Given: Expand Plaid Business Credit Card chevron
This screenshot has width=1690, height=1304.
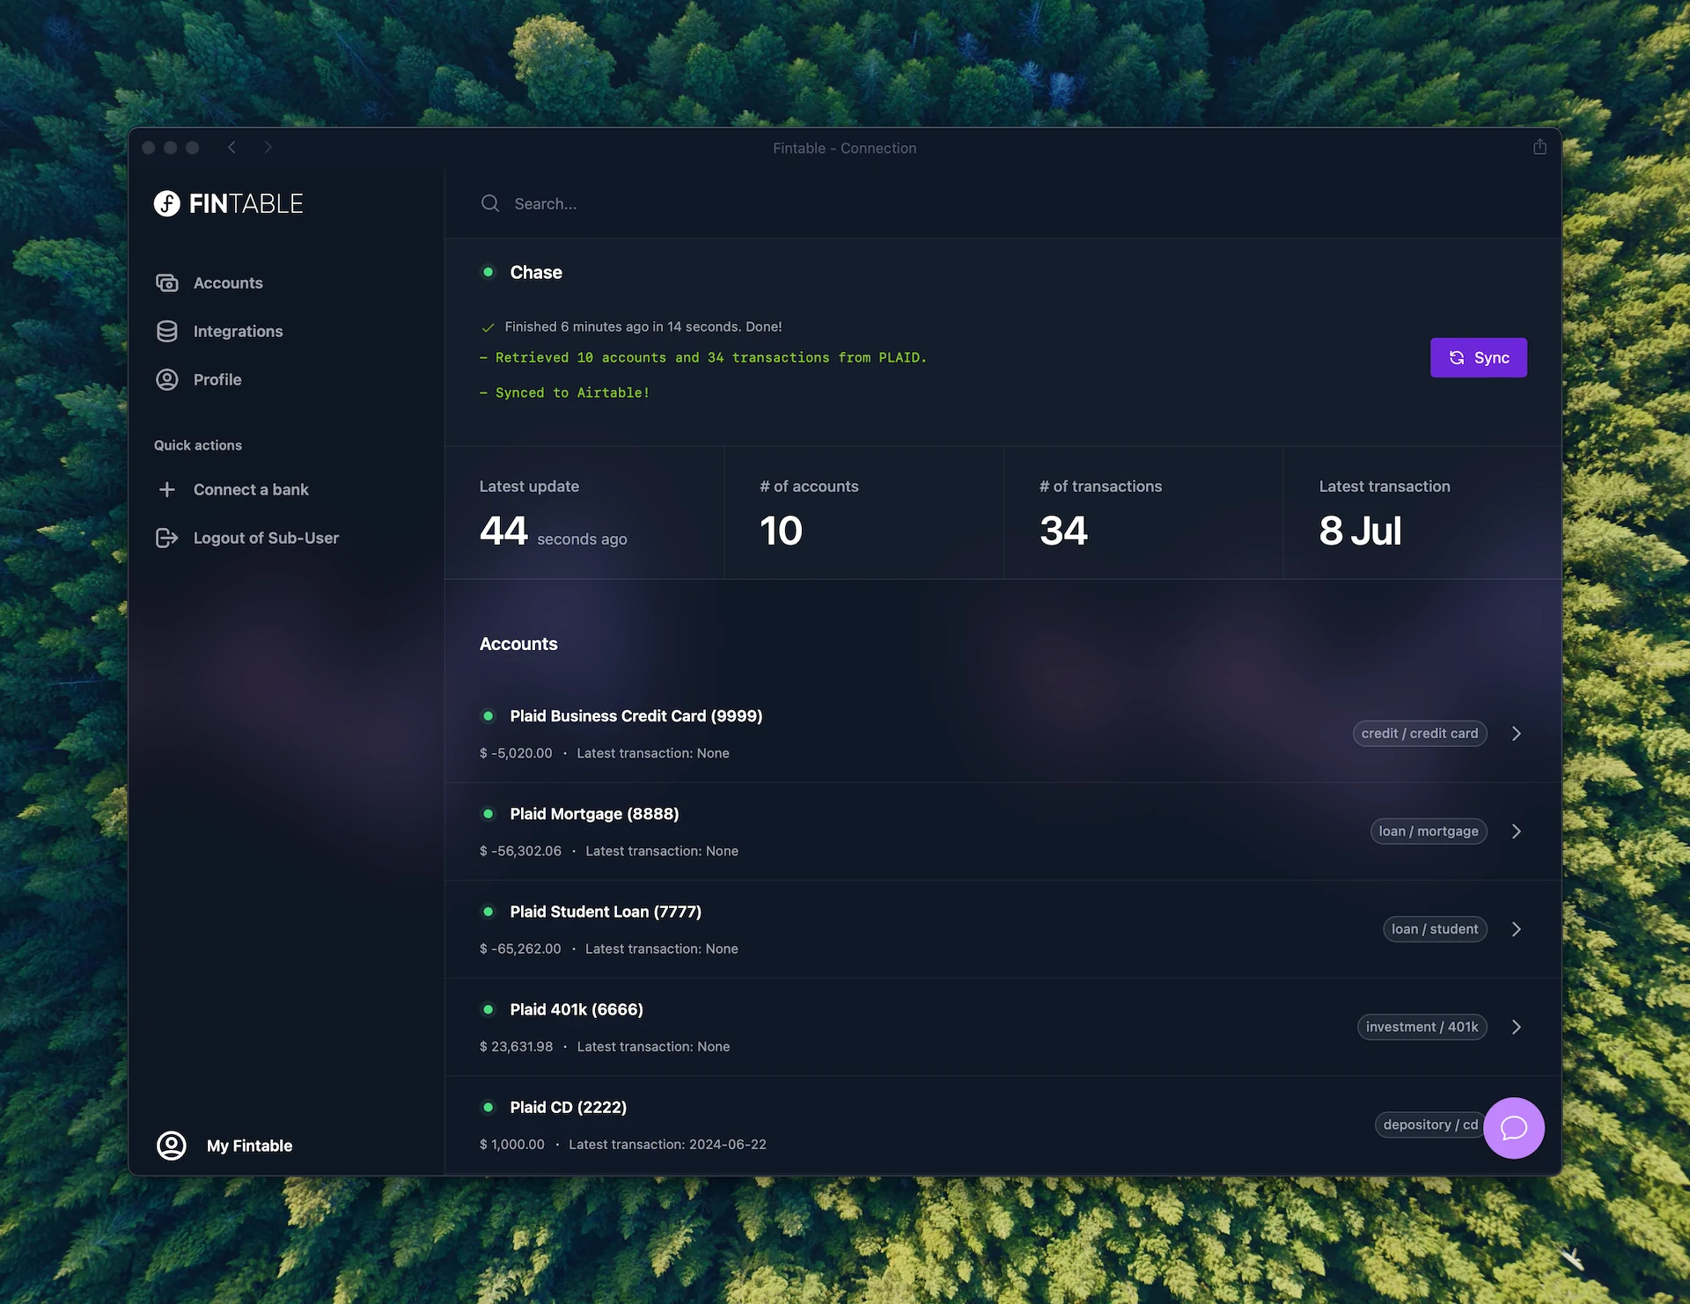Looking at the screenshot, I should pyautogui.click(x=1516, y=733).
